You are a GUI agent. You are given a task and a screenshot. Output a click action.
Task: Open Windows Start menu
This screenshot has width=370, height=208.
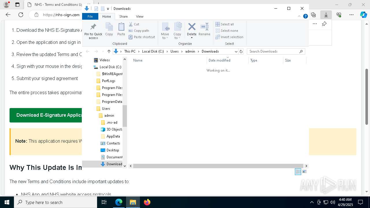[7, 202]
